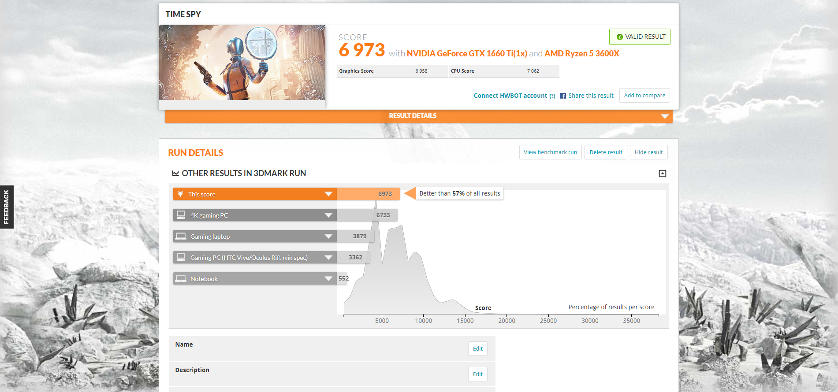Click the desktop PC icon beside 4K gaming PC

coord(181,215)
